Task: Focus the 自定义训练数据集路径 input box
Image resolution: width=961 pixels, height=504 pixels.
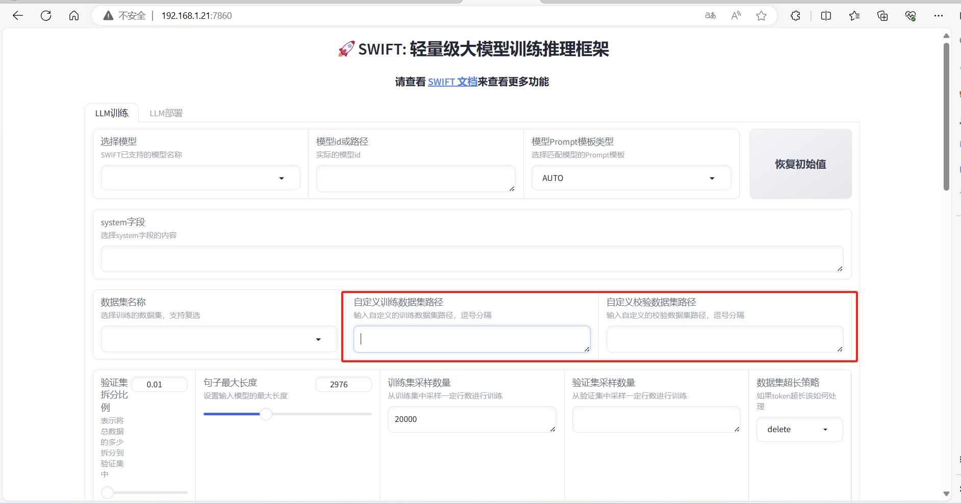Action: pos(472,339)
